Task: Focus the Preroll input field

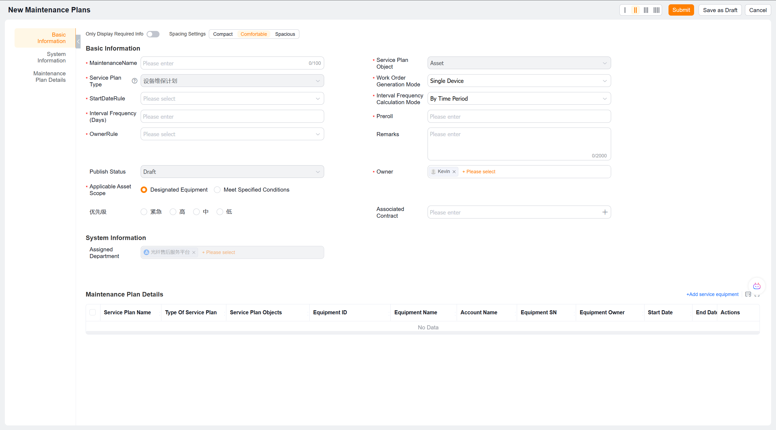Action: click(x=519, y=116)
